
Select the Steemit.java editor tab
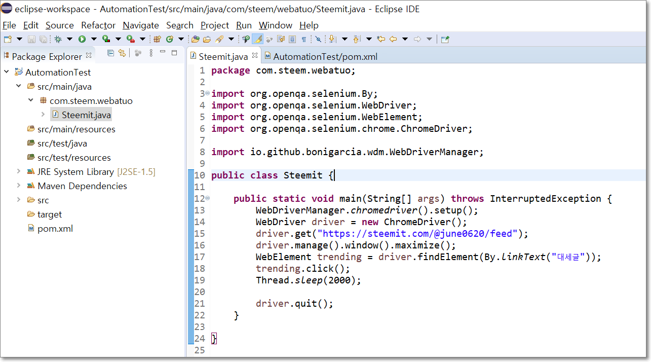pos(223,56)
